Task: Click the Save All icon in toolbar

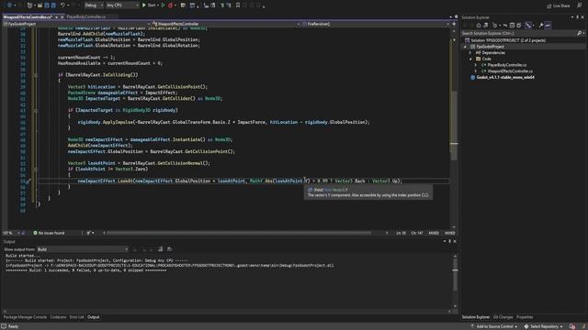Action: 53,5
